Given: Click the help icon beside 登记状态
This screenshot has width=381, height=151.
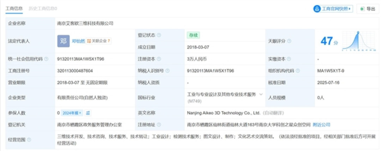Looking at the screenshot, I should [159, 35].
